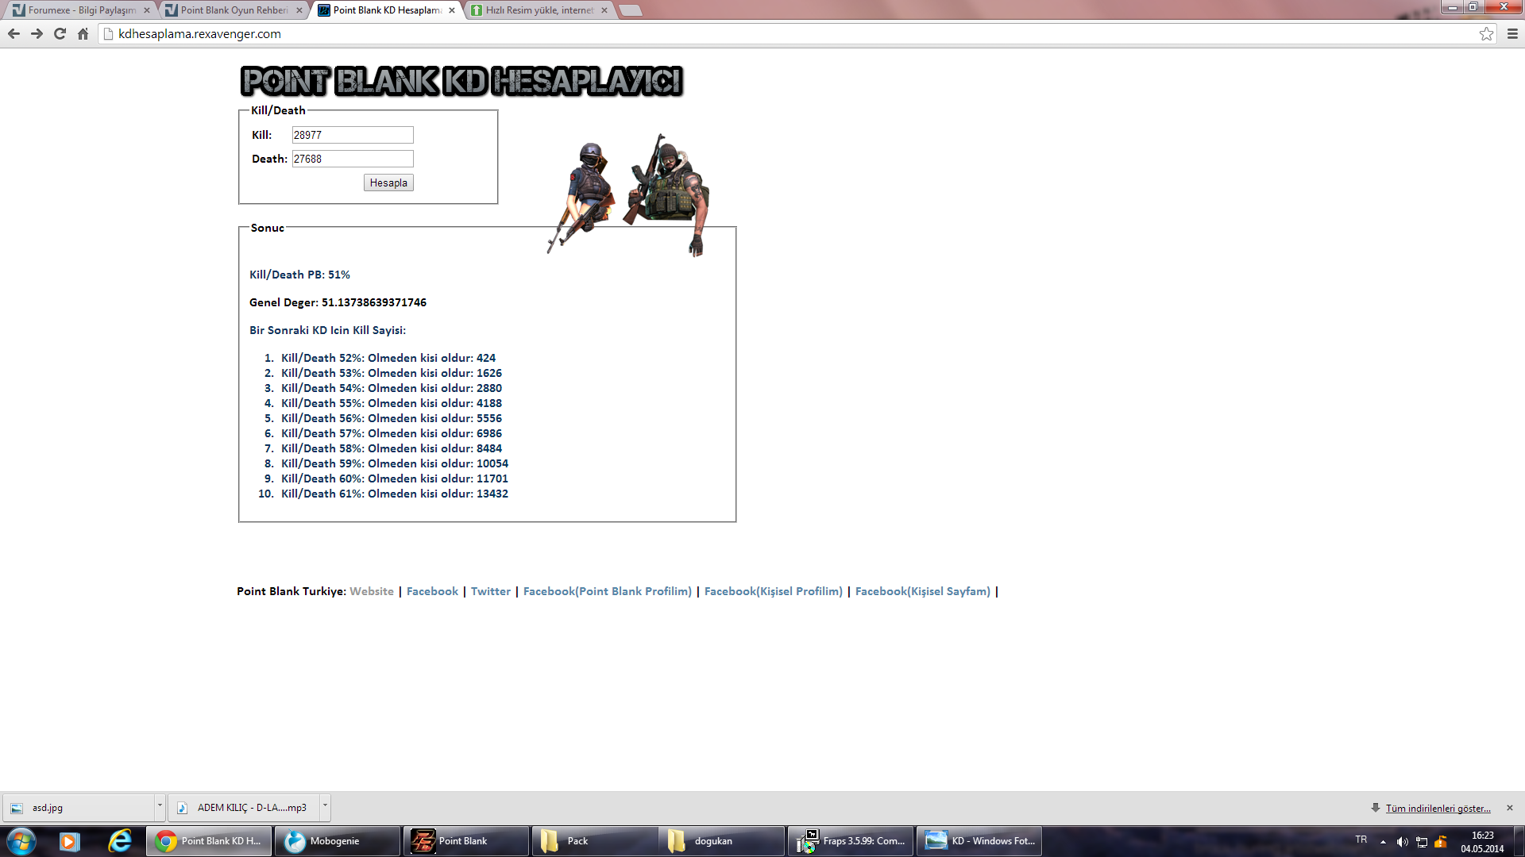Click Tüm indirilenleri göster link
The width and height of the screenshot is (1525, 857).
[1438, 809]
